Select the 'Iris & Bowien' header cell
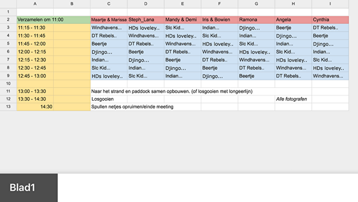 (219, 20)
